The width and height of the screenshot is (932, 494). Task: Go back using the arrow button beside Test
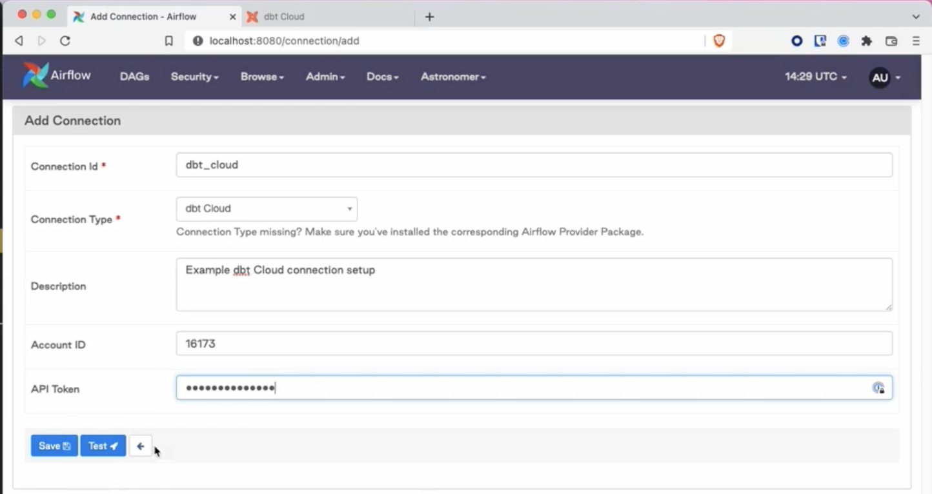[x=140, y=446]
